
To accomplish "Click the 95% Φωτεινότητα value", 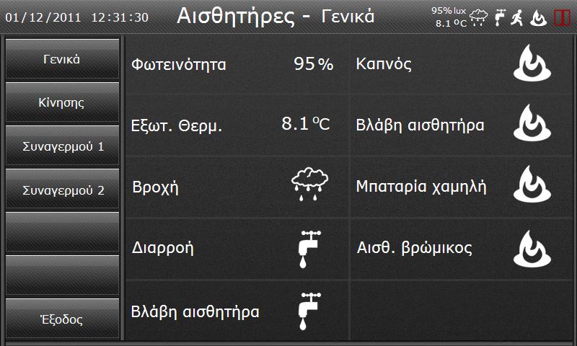I will [x=313, y=64].
